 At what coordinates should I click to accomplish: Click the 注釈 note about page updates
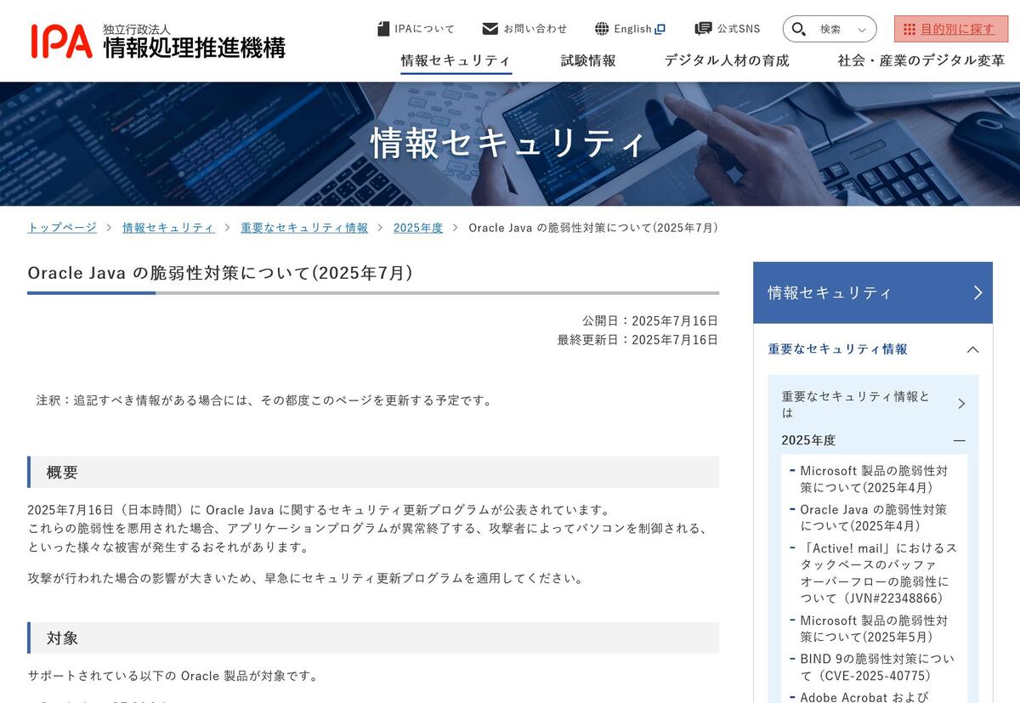pyautogui.click(x=265, y=400)
